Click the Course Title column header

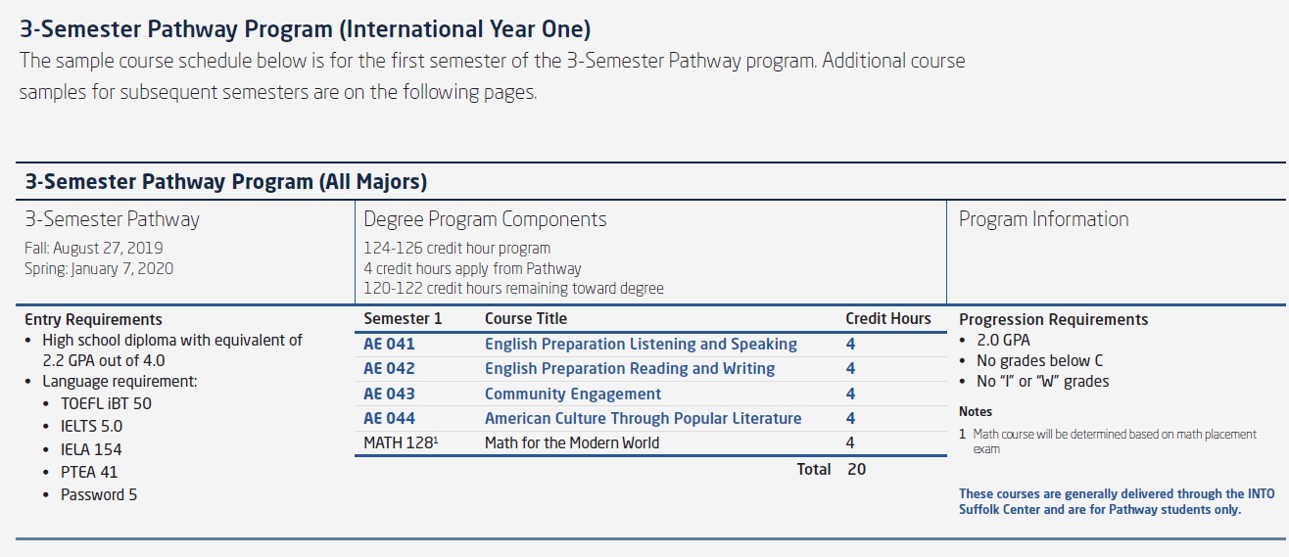pyautogui.click(x=526, y=319)
